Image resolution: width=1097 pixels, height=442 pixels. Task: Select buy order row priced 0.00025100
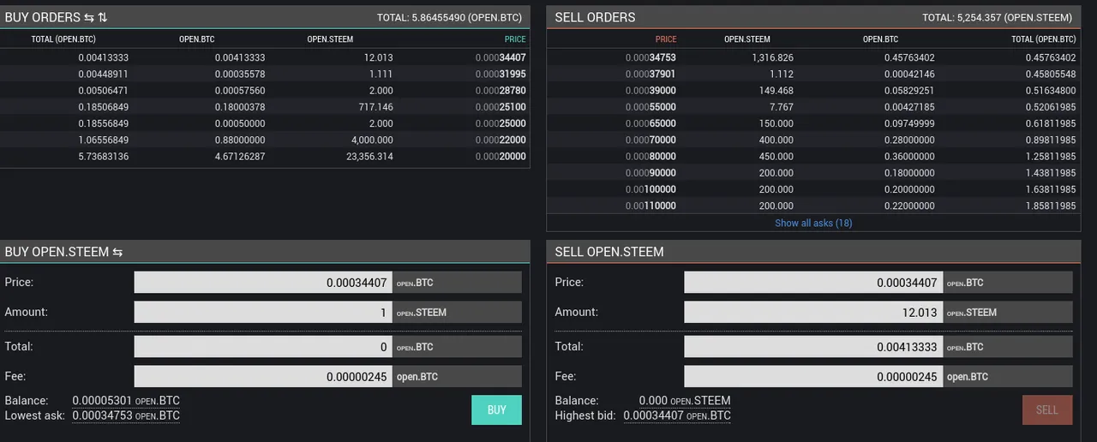pyautogui.click(x=265, y=107)
